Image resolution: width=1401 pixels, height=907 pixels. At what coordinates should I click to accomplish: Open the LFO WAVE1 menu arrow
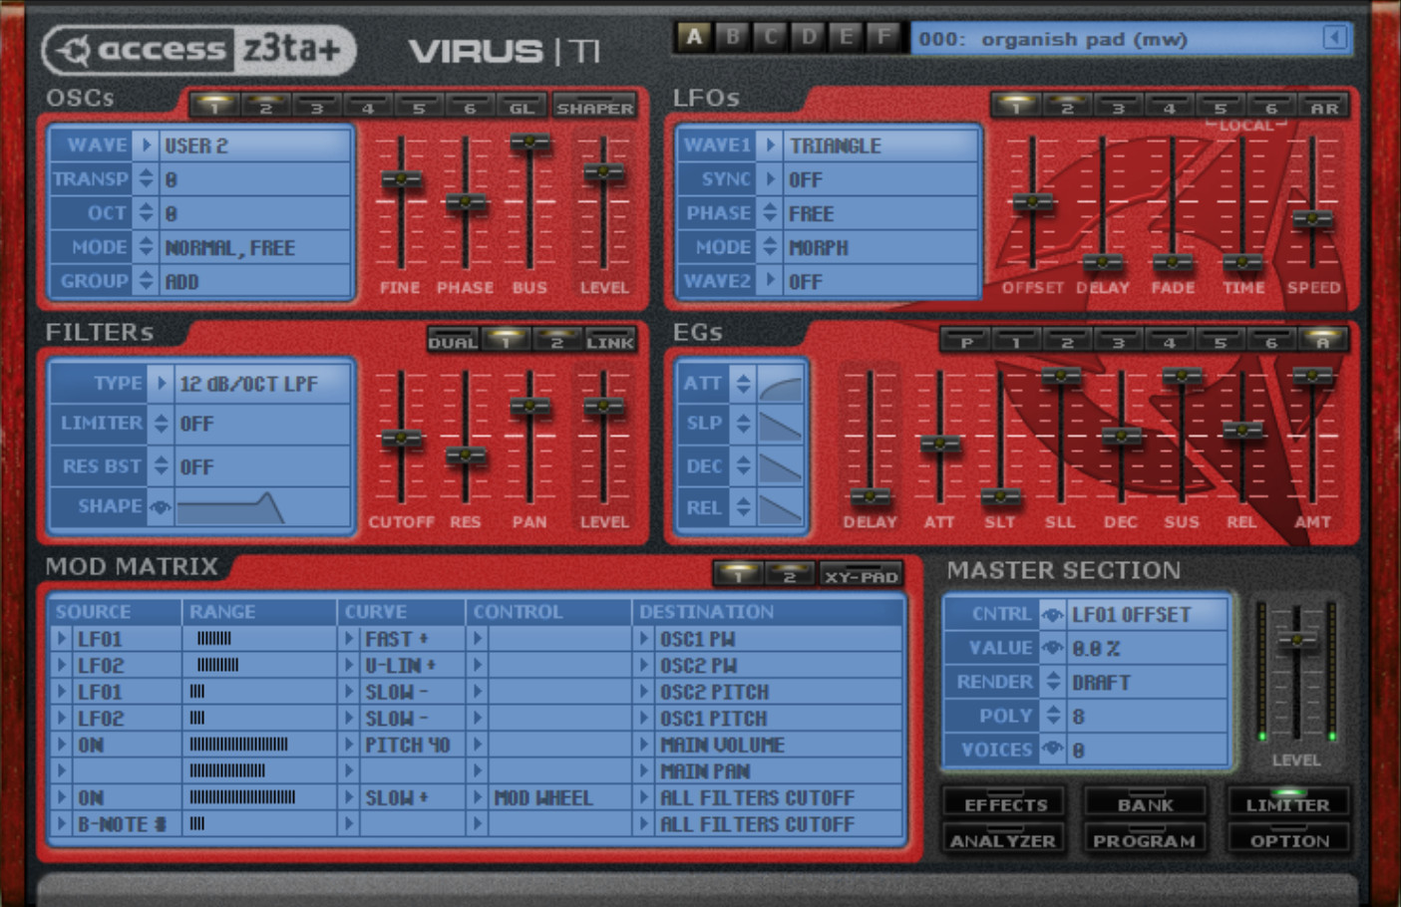point(769,146)
